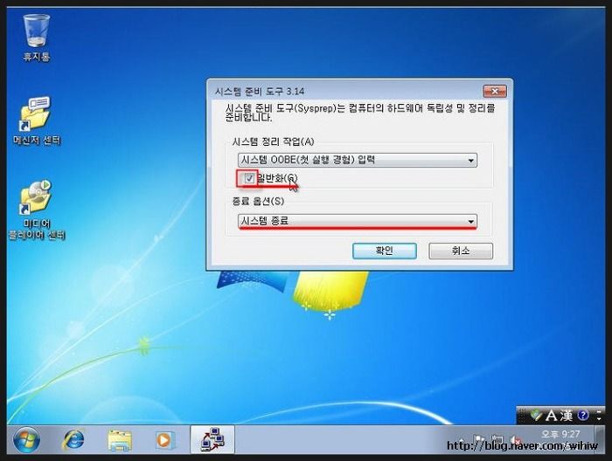Click the 확인 button

(x=385, y=251)
